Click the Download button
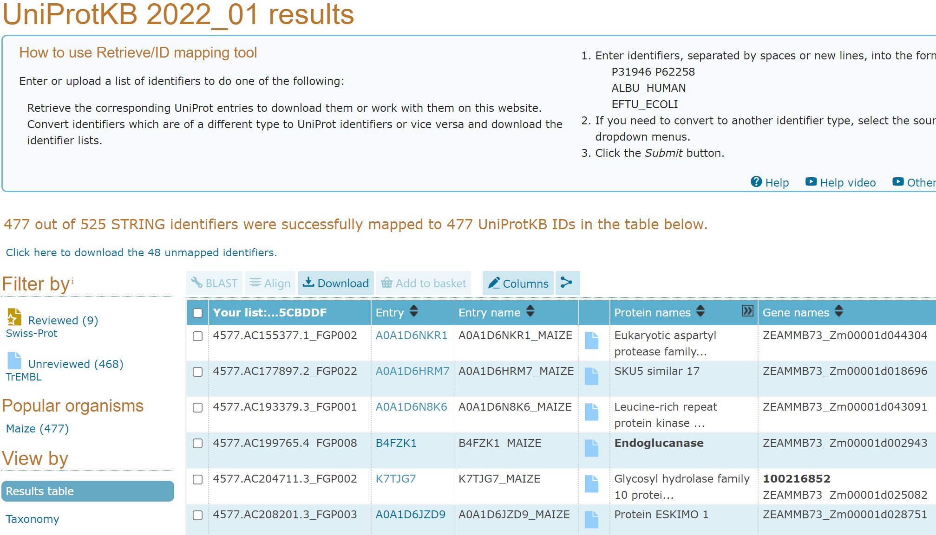Screen dimensions: 936x535 (336, 283)
